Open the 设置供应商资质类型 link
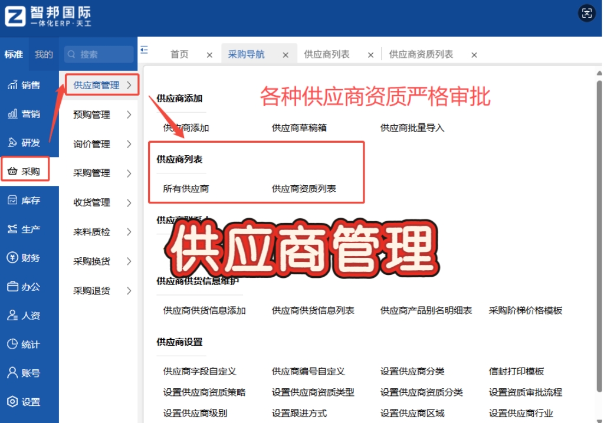 pos(313,392)
